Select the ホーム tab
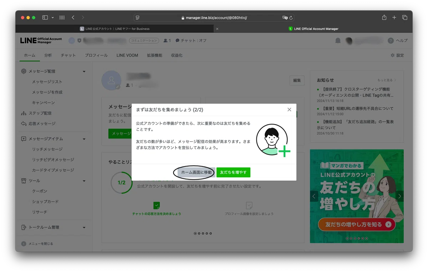428x272 pixels. (x=30, y=55)
